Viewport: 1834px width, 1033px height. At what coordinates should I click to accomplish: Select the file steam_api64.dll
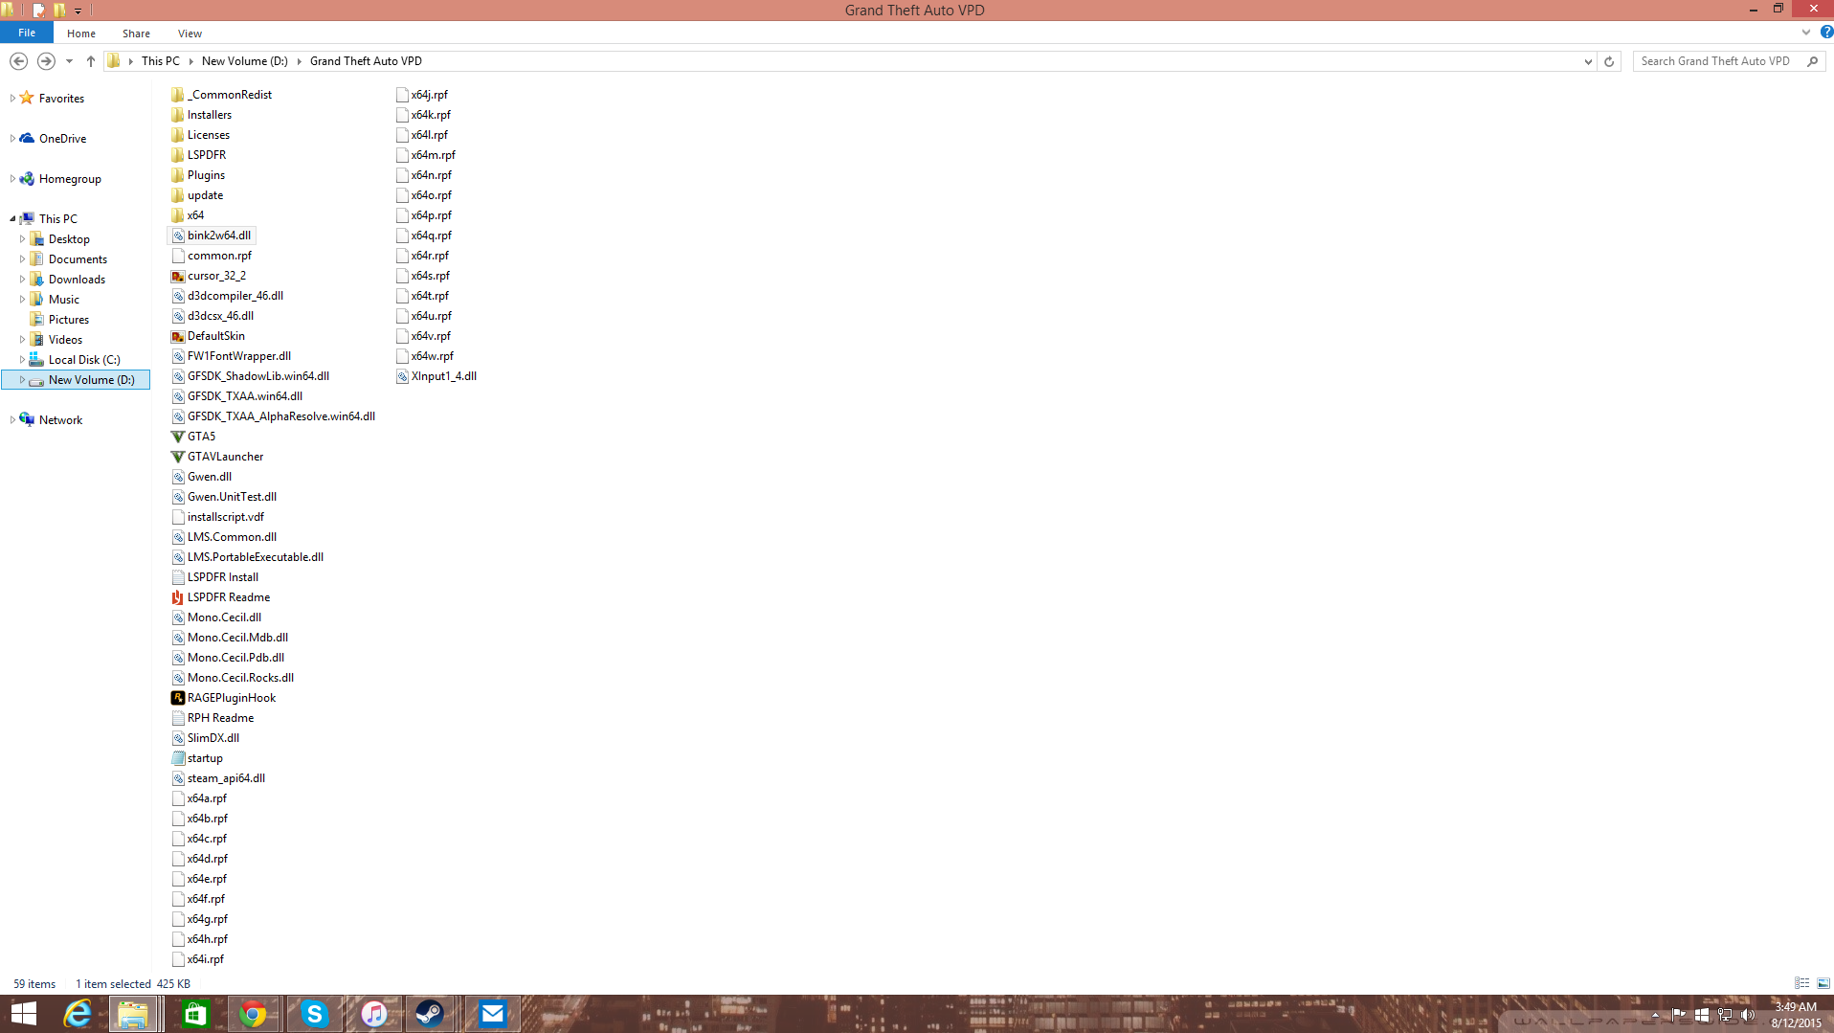click(218, 778)
